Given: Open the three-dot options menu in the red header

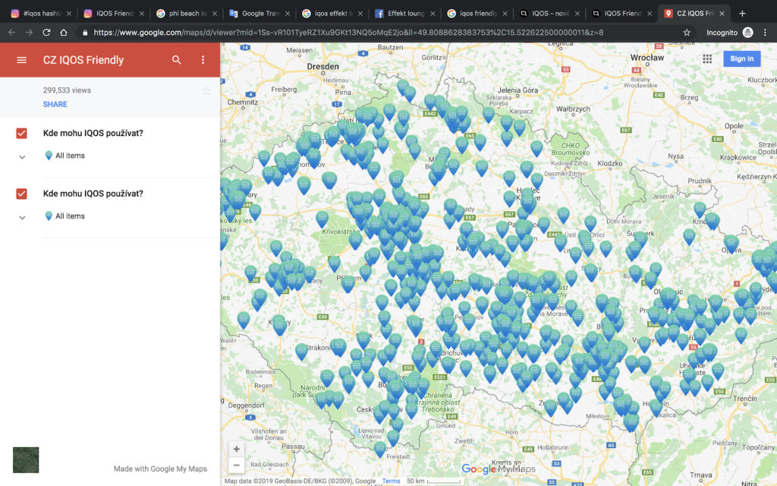Looking at the screenshot, I should (203, 60).
